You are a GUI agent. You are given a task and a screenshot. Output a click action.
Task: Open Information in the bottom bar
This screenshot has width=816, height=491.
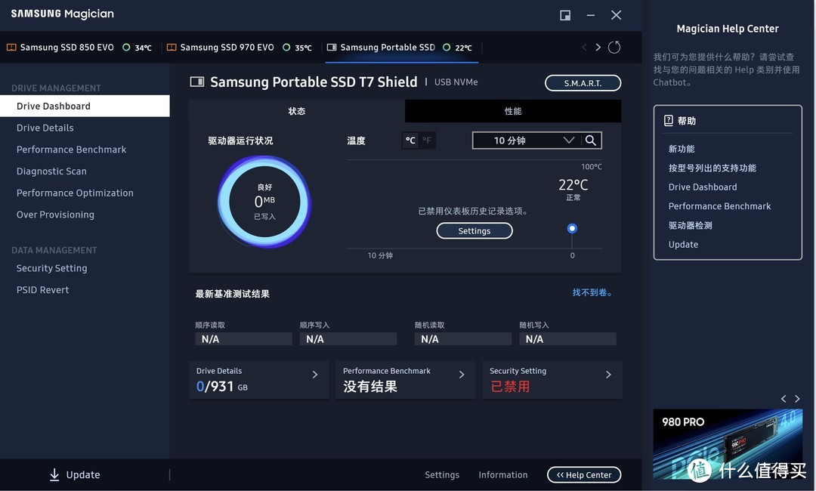[x=502, y=475]
